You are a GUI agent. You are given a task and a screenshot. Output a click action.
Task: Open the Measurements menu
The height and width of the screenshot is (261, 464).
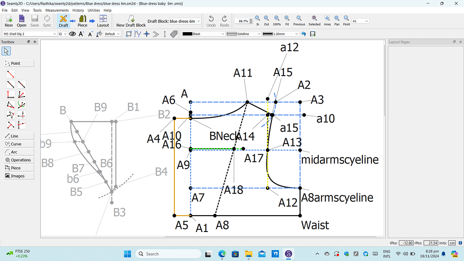click(57, 10)
